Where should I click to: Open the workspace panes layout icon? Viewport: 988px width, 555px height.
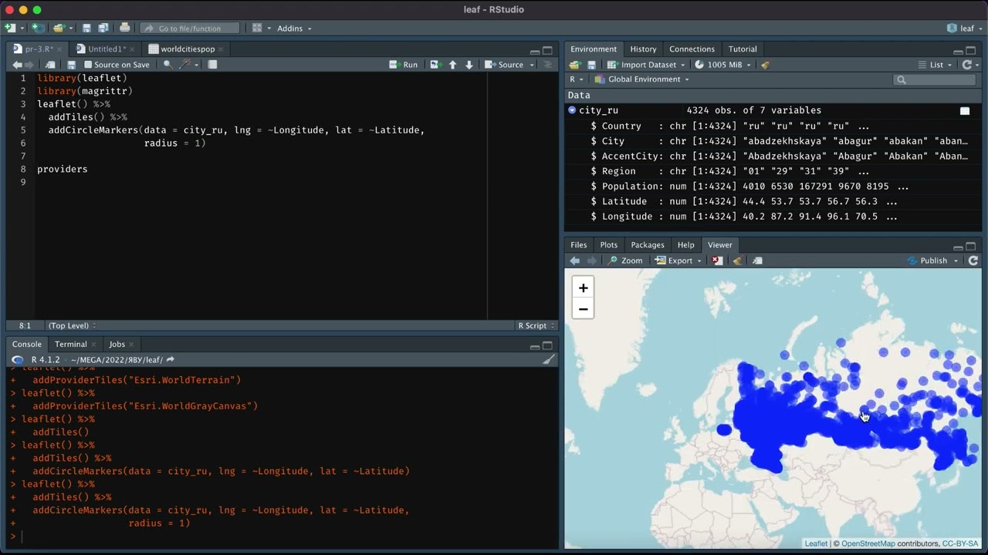[257, 29]
